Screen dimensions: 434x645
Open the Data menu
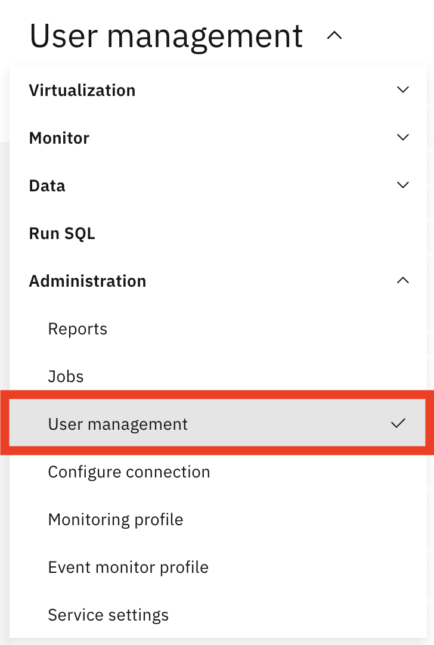46,185
